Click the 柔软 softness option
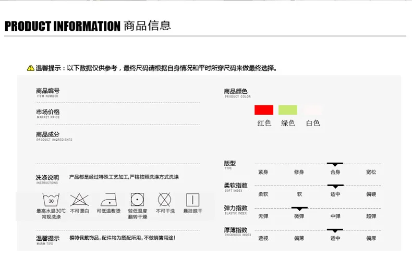This screenshot has height=257, width=412. coord(263,194)
